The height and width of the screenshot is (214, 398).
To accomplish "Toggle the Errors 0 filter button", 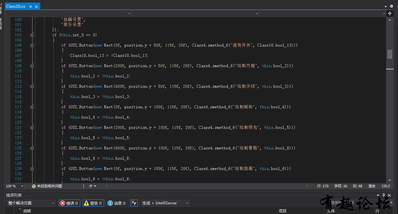I will click(x=69, y=203).
